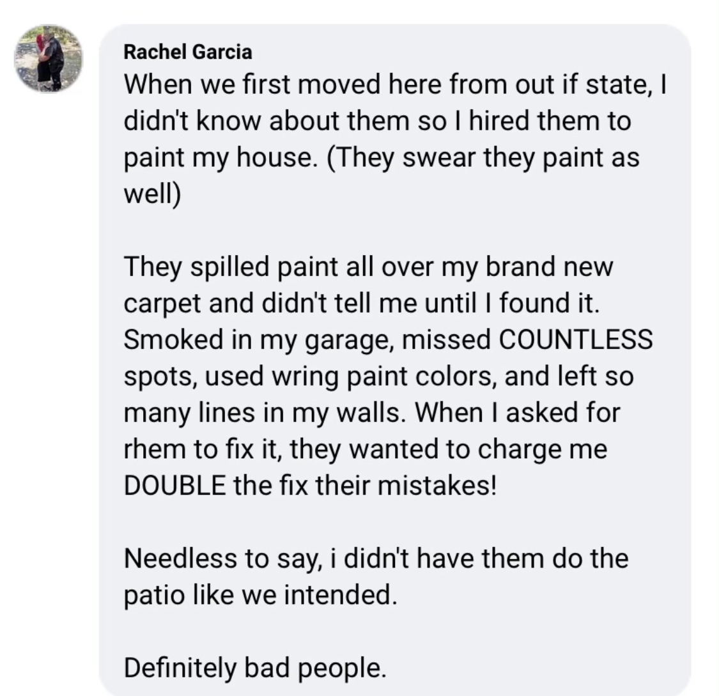Click the Rachel Garcia name link
The height and width of the screenshot is (696, 719).
coord(188,51)
